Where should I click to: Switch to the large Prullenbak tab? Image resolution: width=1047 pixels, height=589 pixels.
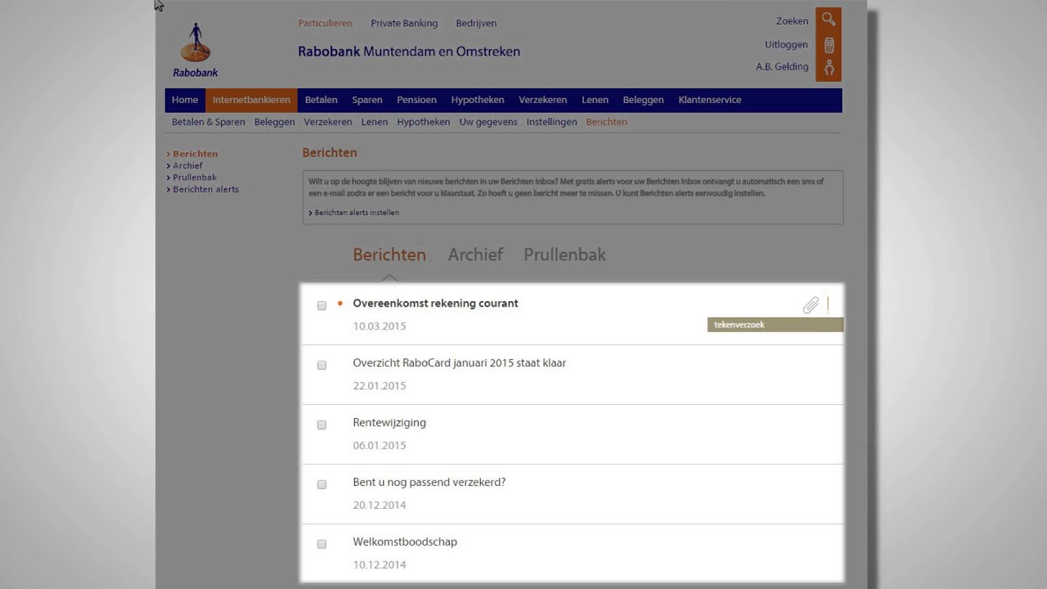[x=565, y=254]
